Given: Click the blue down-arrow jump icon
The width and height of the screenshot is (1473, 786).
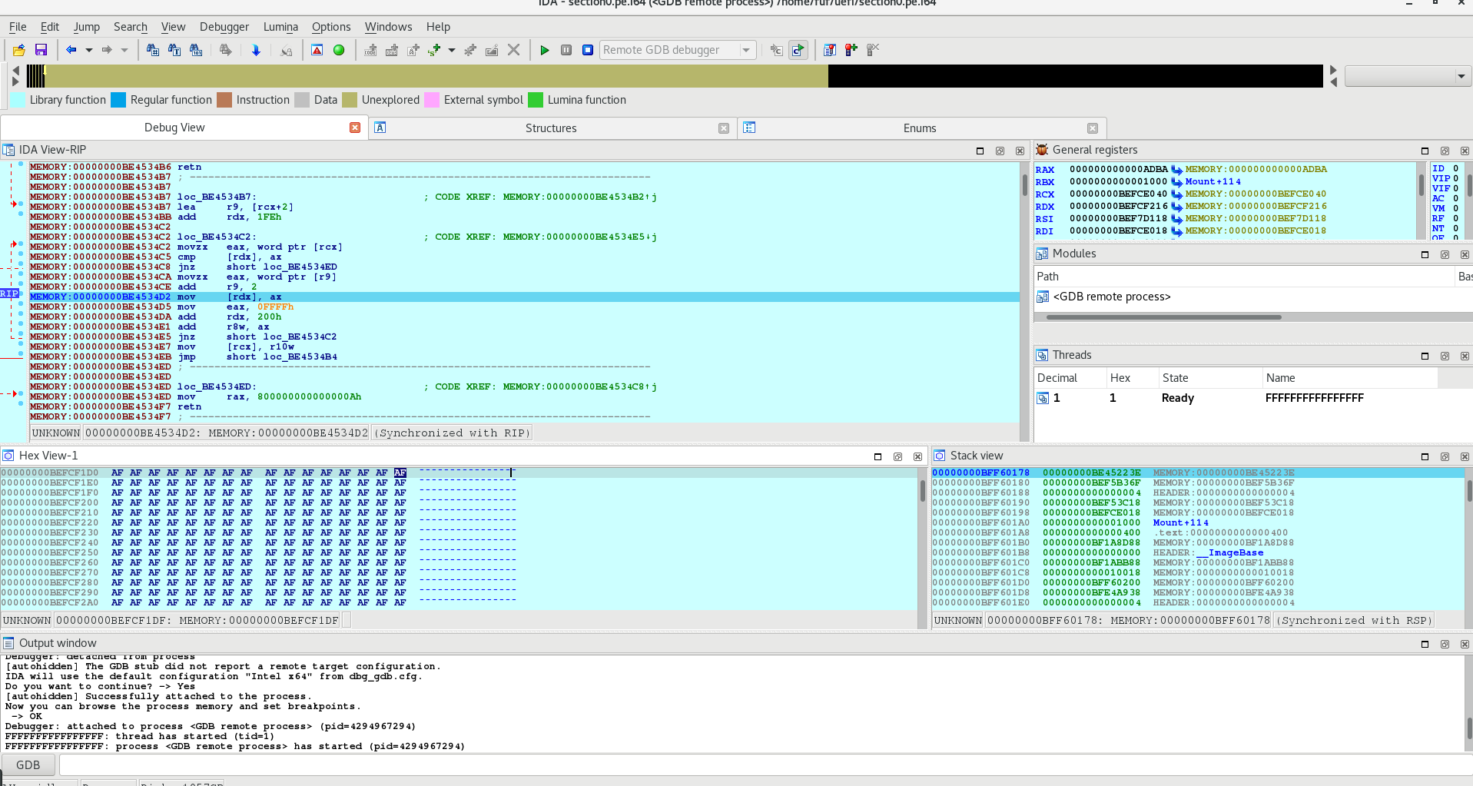Looking at the screenshot, I should (256, 50).
